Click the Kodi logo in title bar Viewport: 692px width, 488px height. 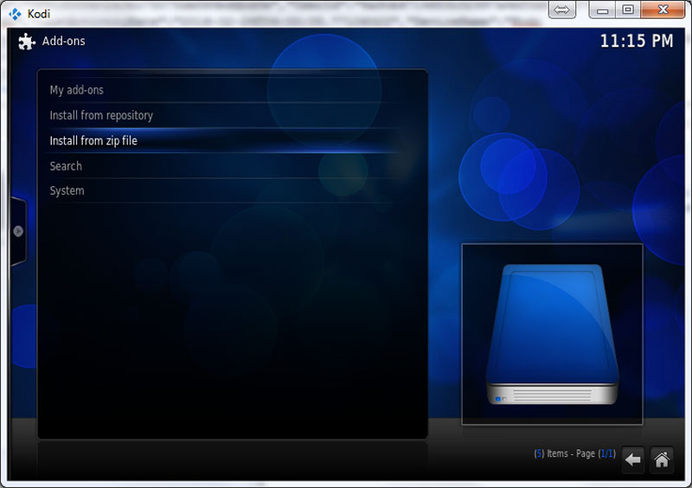point(15,14)
